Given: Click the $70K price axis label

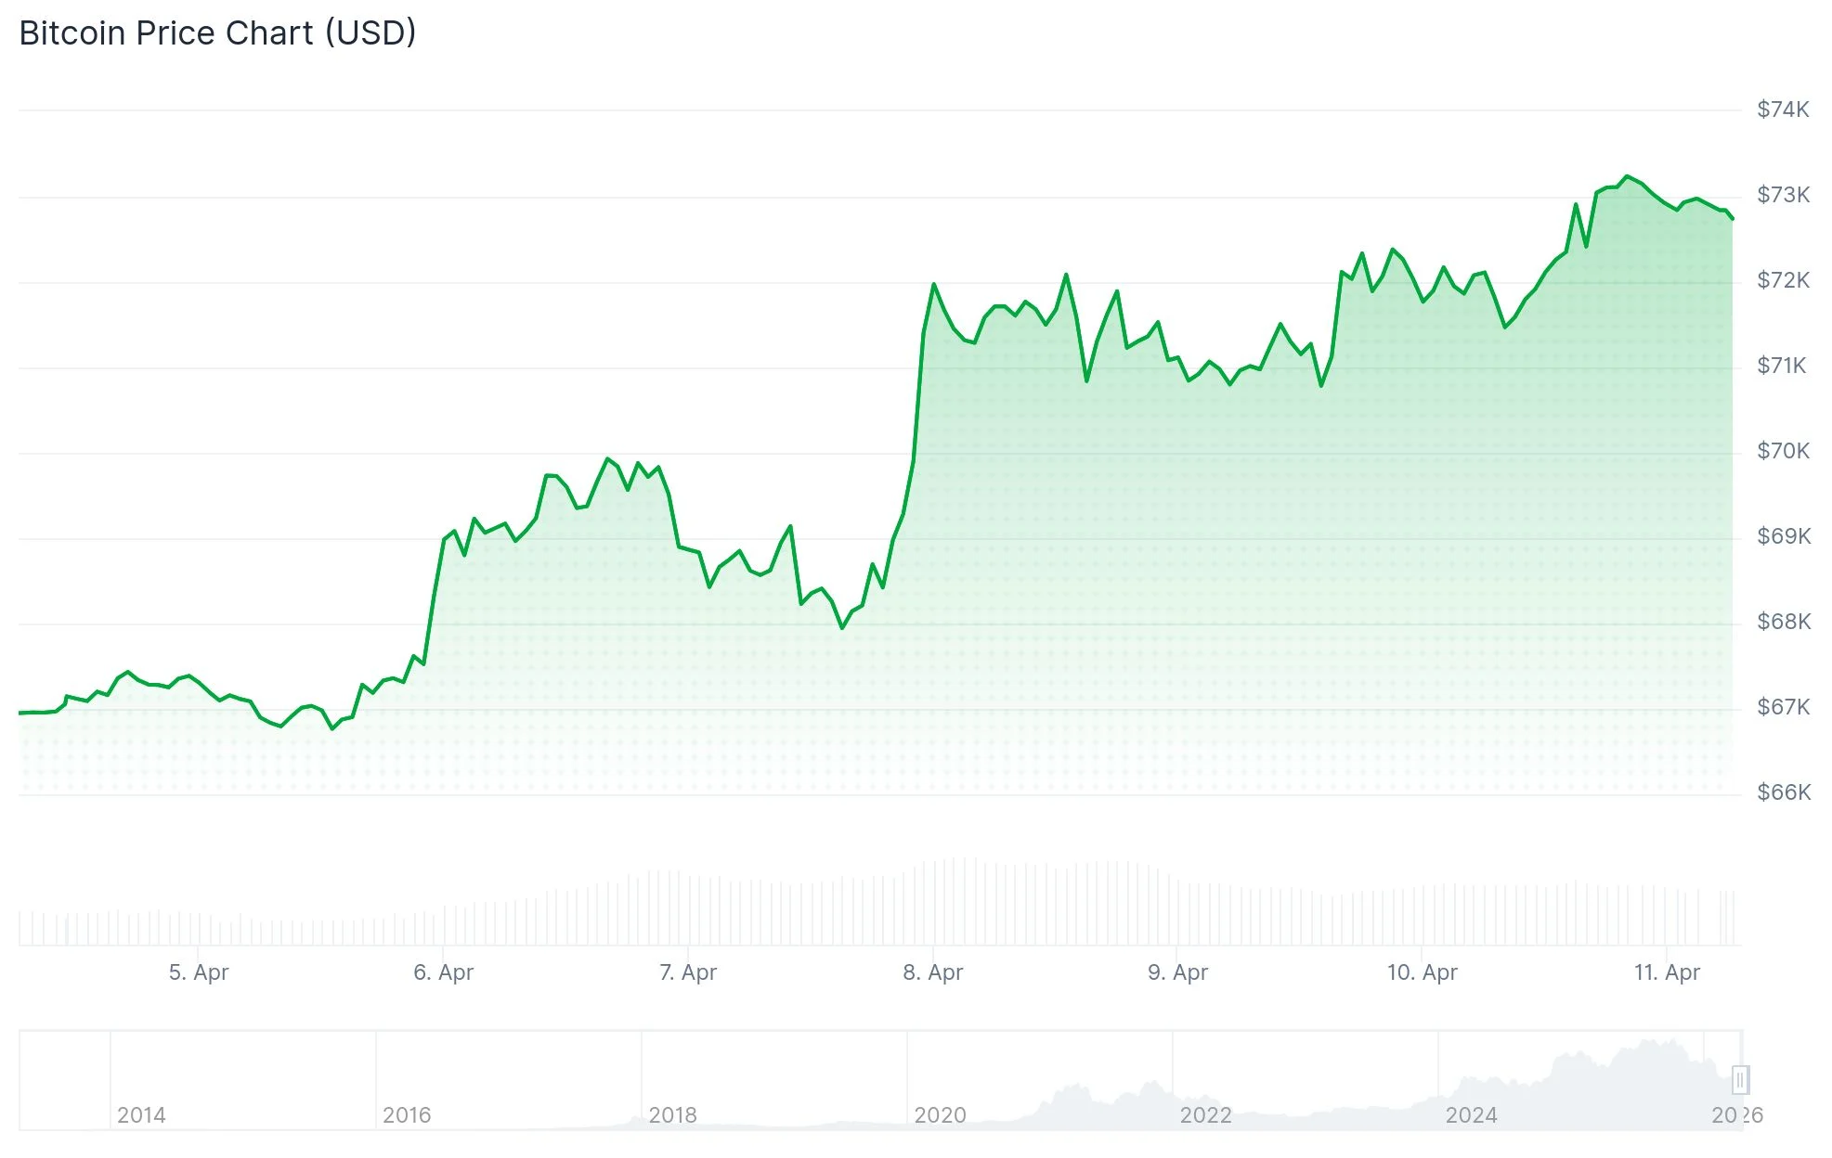Looking at the screenshot, I should [x=1783, y=451].
